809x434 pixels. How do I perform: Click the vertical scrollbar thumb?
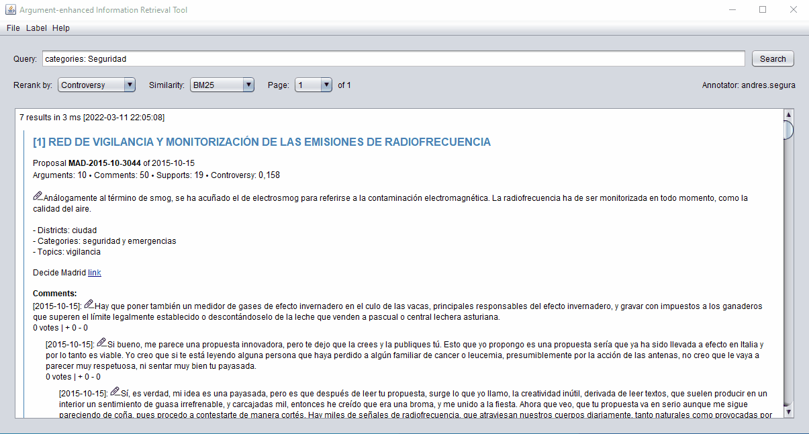pyautogui.click(x=789, y=130)
